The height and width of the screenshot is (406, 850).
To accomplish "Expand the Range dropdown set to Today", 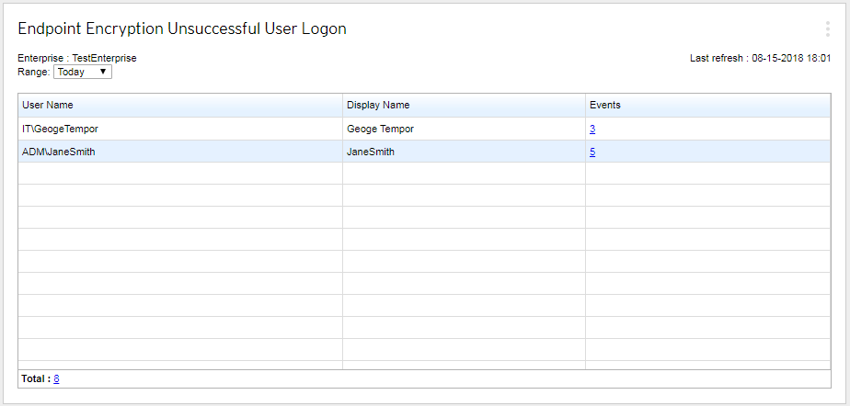I will [x=83, y=72].
